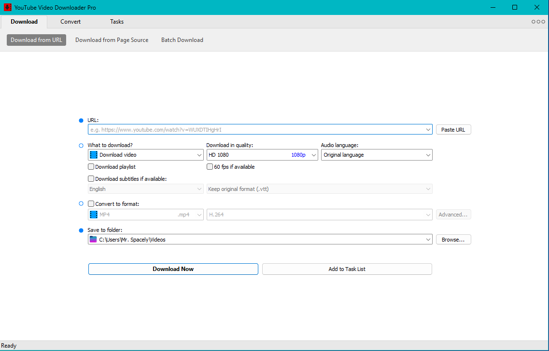
Task: Click the Add to Task List button
Action: pyautogui.click(x=347, y=269)
